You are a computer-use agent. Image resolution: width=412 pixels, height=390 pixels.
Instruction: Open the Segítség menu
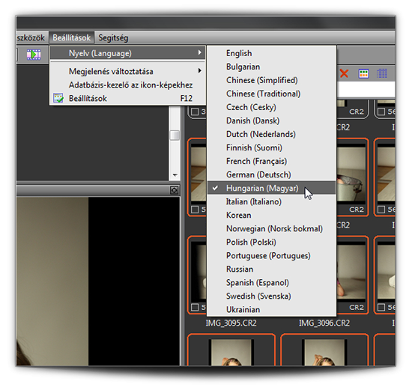pos(113,38)
